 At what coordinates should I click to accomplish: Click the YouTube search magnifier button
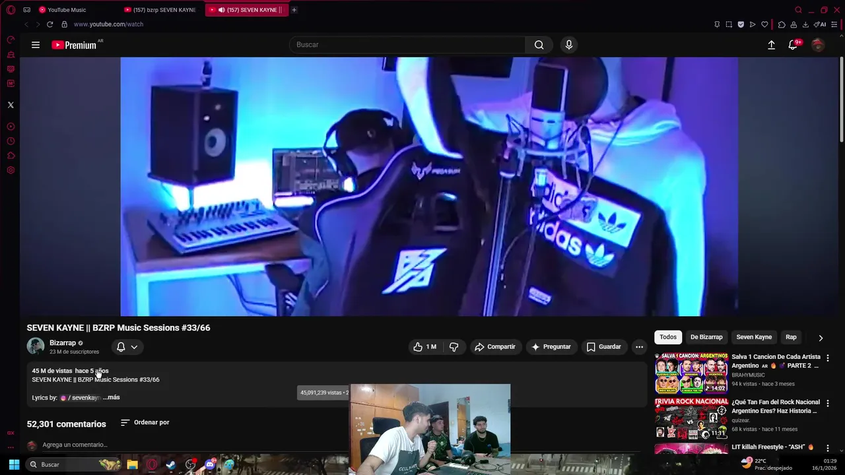(539, 45)
